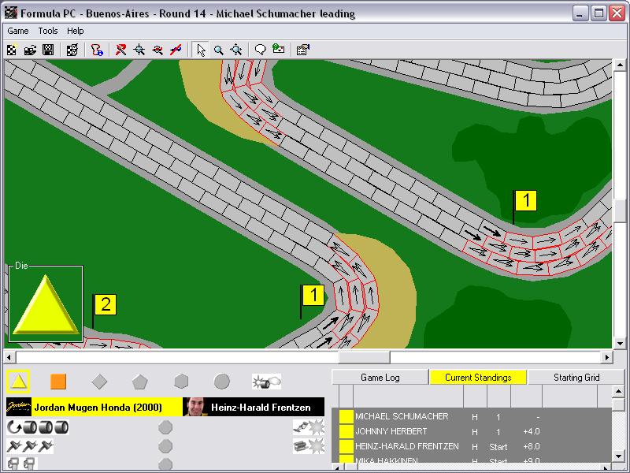The image size is (630, 473).
Task: Click the +4.0 gap value
Action: pyautogui.click(x=532, y=431)
